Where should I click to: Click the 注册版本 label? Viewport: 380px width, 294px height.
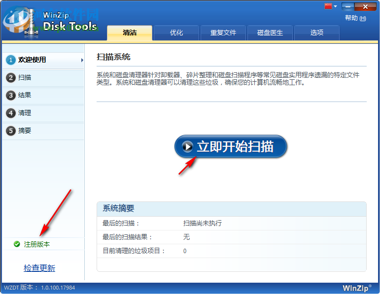click(37, 244)
